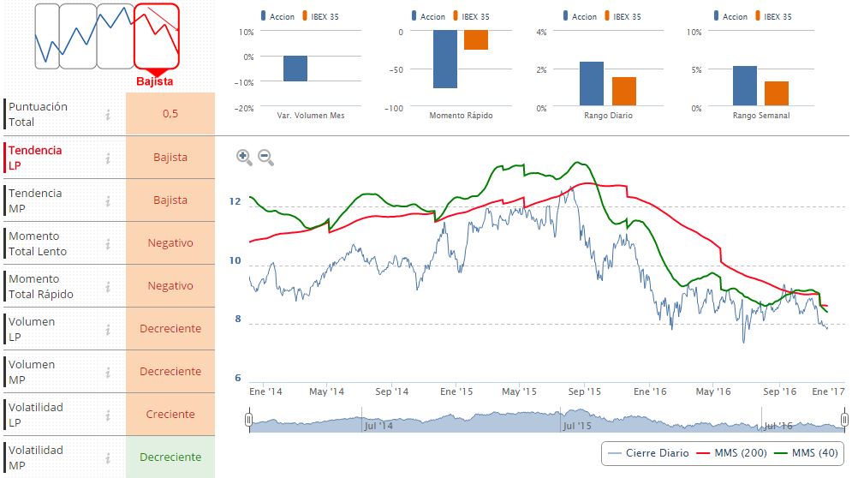852x478 pixels.
Task: Open info icon for Volatilidad MP
Action: 108,457
